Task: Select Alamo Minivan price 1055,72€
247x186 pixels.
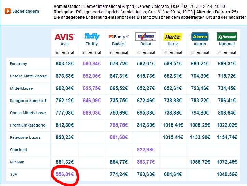Action: coord(200,162)
